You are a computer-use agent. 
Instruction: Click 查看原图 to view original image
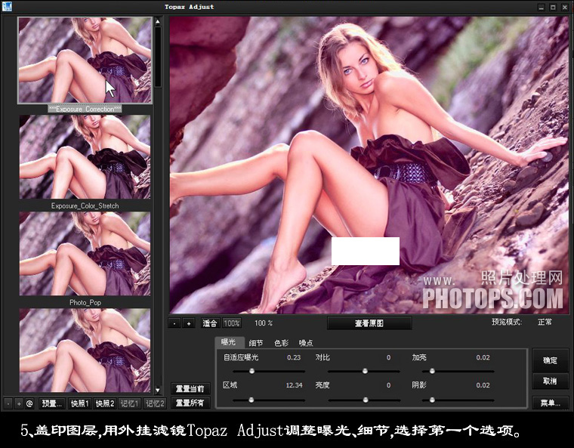(x=369, y=323)
